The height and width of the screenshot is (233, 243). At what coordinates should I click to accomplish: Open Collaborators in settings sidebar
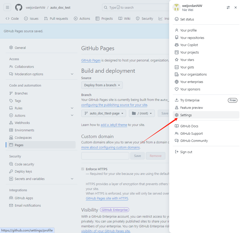pos(42,67)
